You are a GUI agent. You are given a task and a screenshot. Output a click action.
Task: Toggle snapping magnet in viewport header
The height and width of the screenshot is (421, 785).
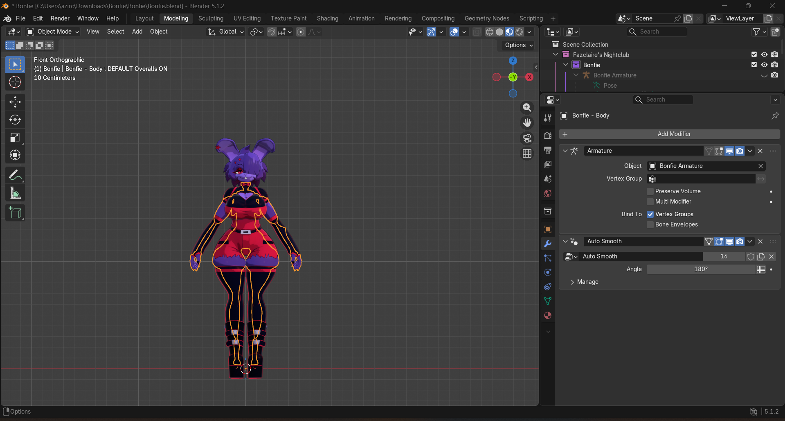tap(272, 32)
